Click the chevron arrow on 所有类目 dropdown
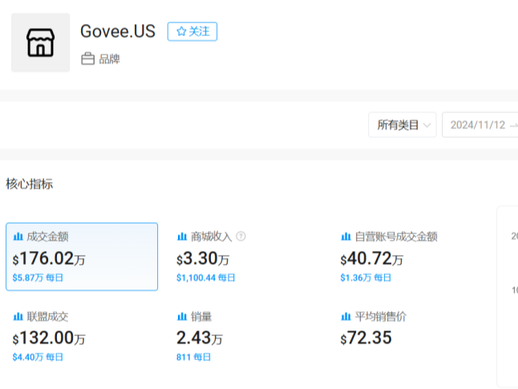Viewport: 518px width, 389px height. (427, 125)
